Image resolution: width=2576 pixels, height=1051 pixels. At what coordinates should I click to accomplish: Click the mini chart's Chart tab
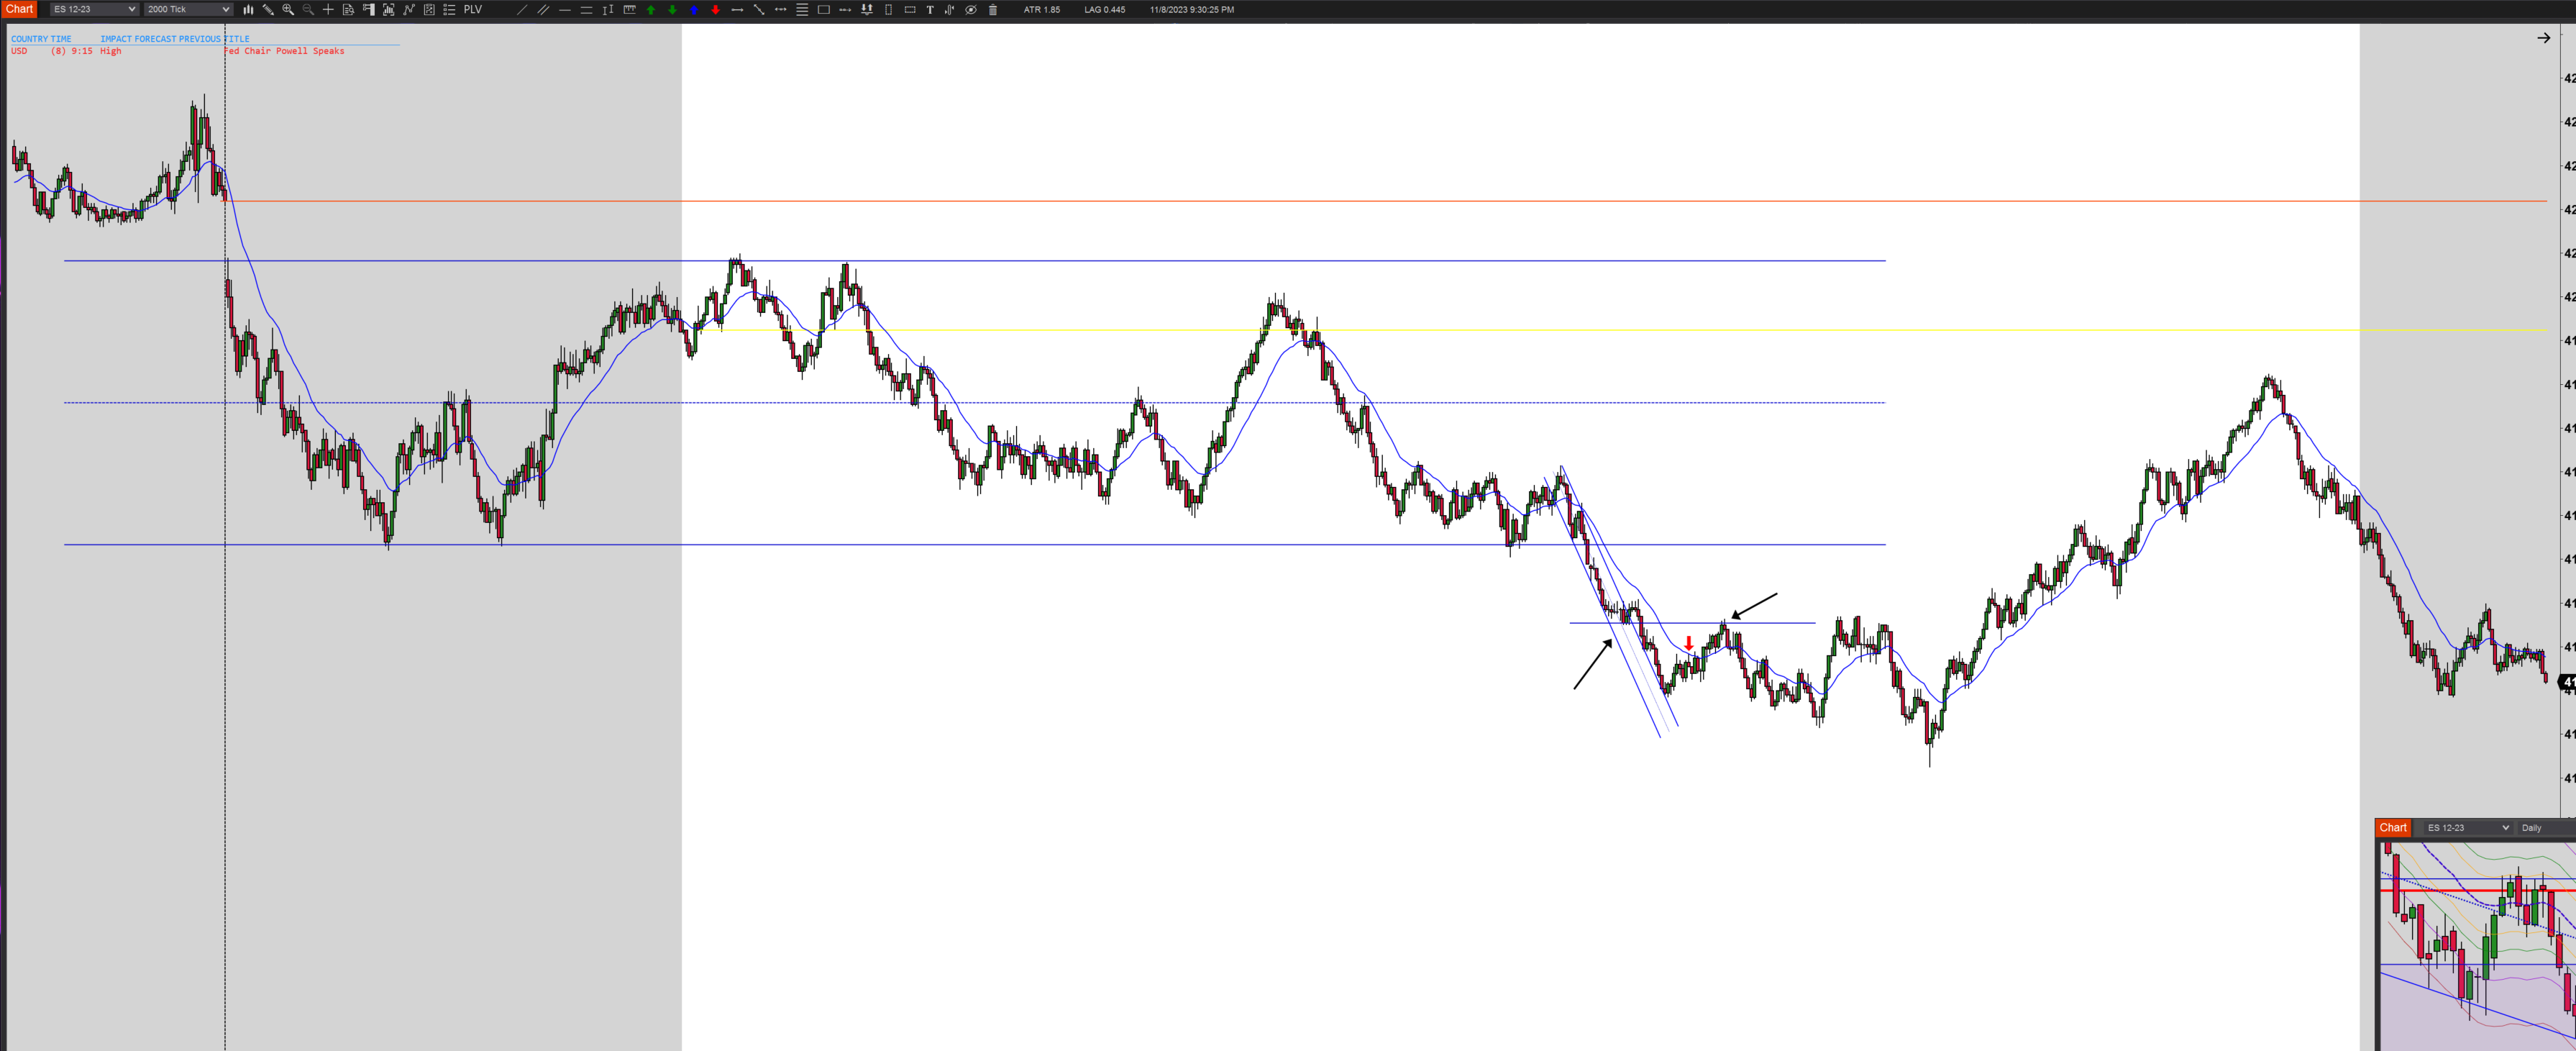[x=2393, y=828]
